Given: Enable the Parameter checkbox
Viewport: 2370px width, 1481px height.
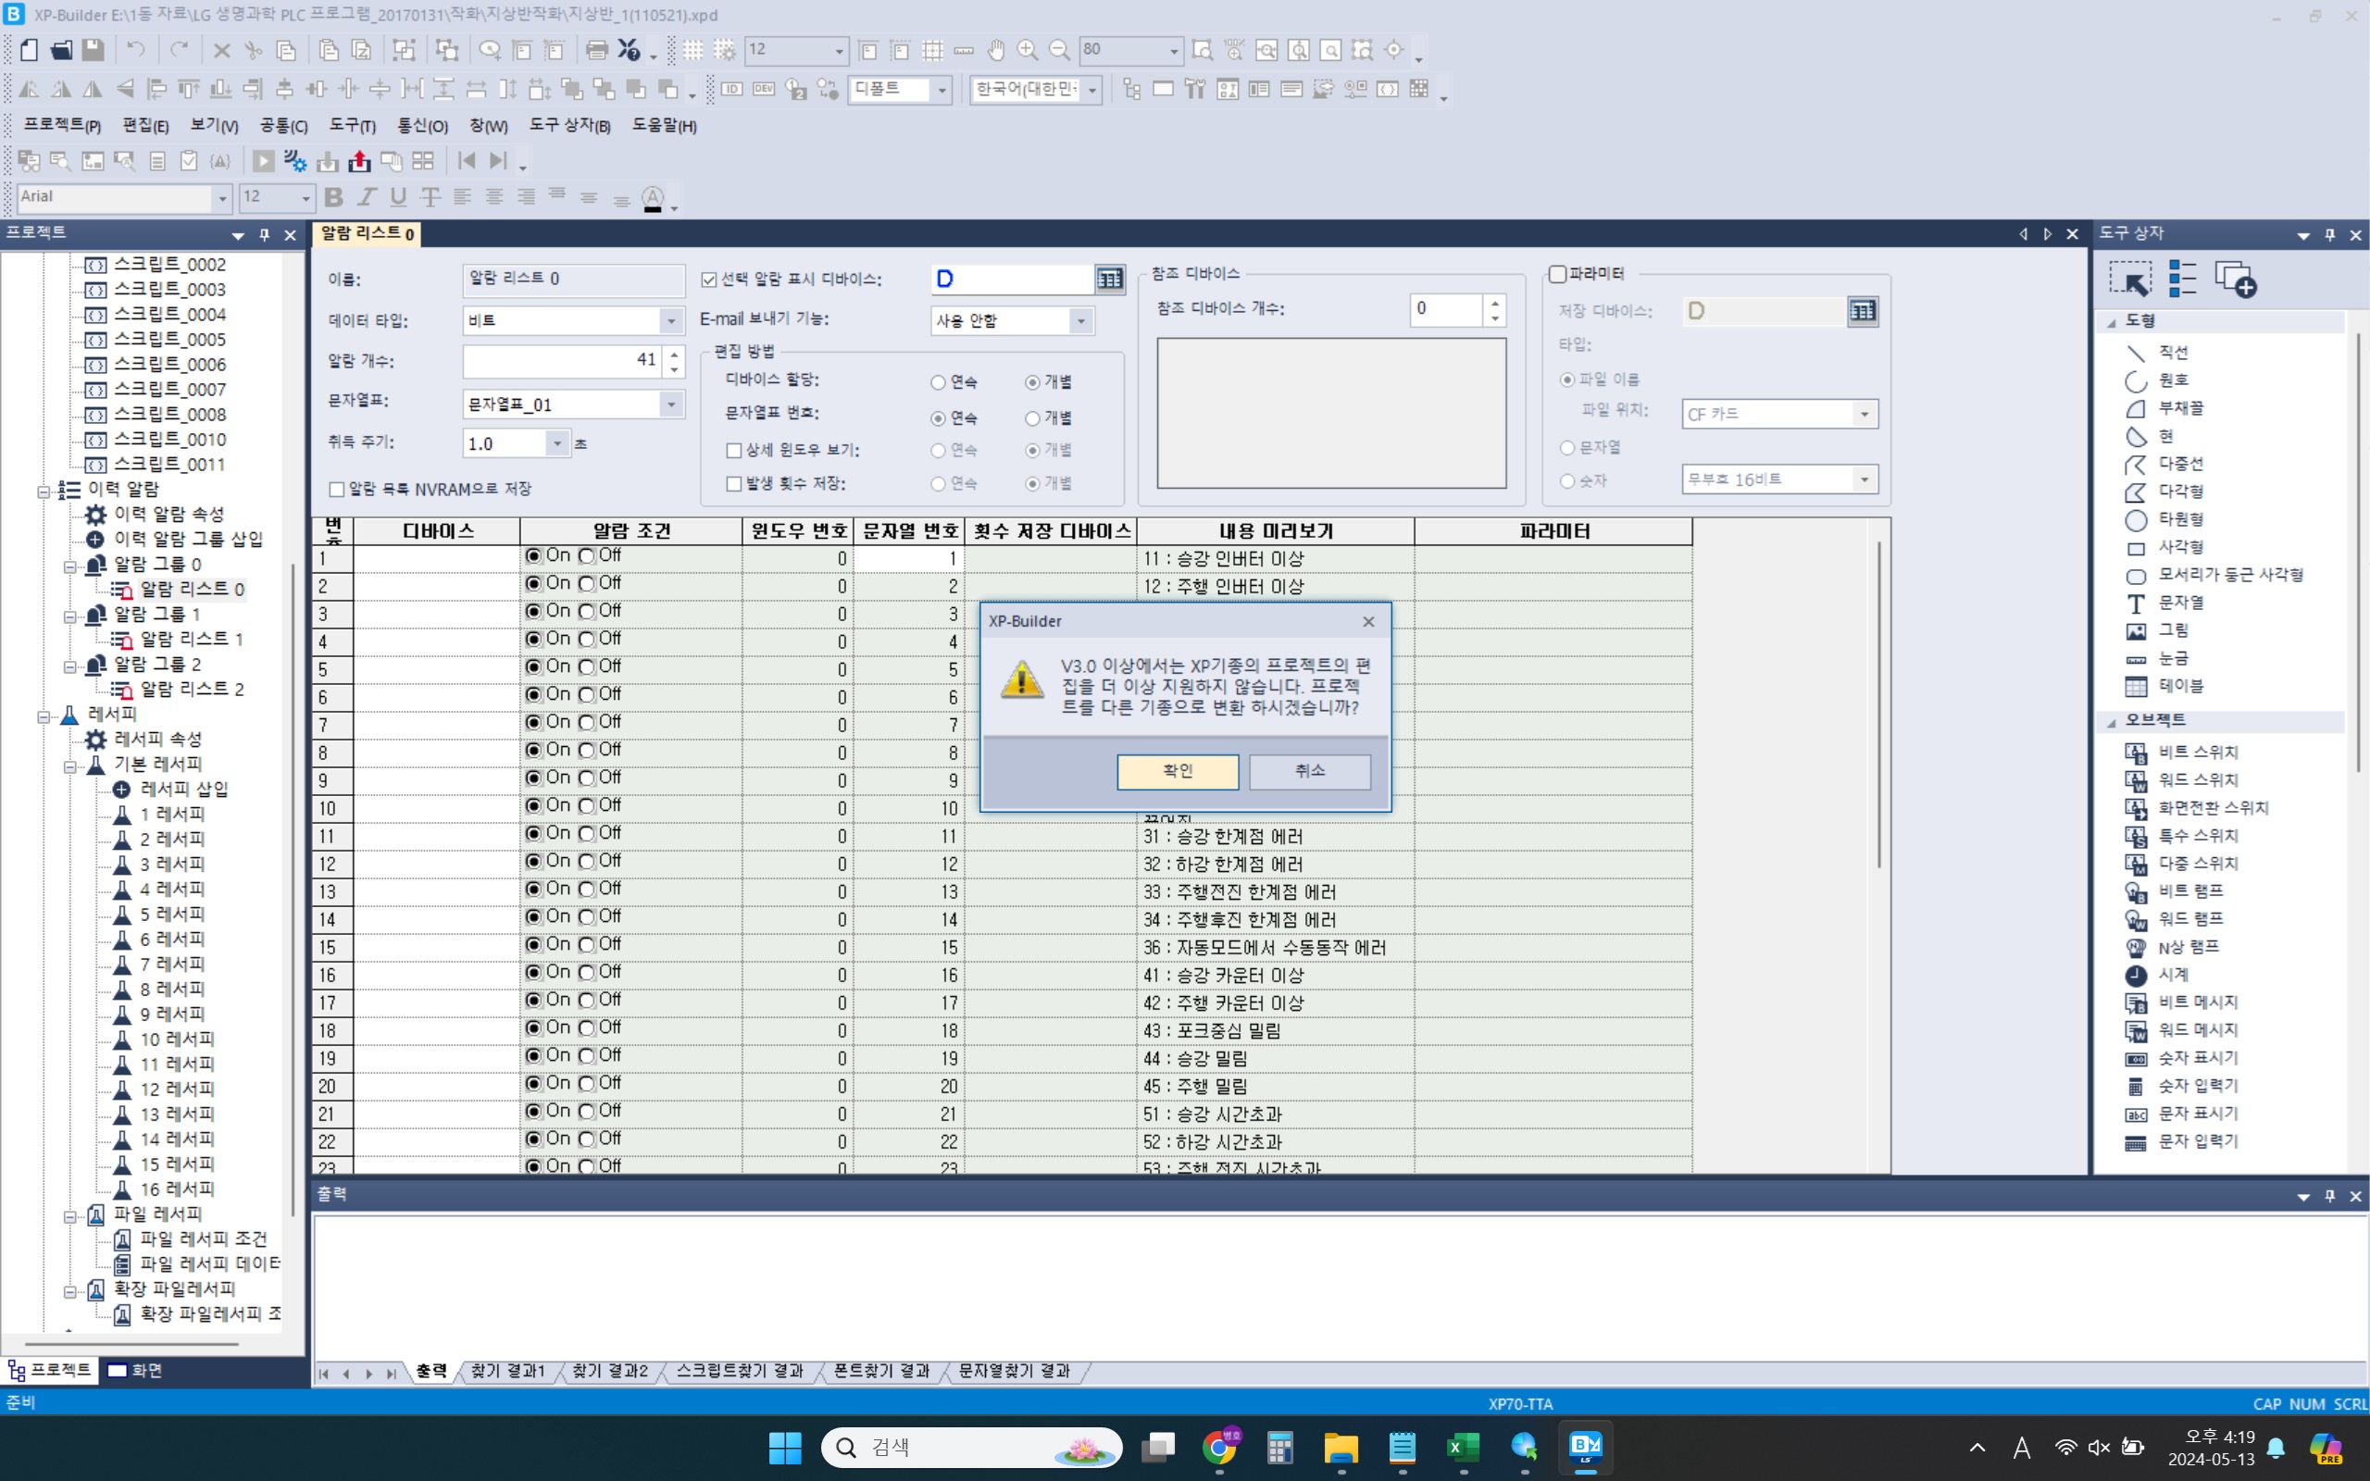Looking at the screenshot, I should (x=1558, y=274).
